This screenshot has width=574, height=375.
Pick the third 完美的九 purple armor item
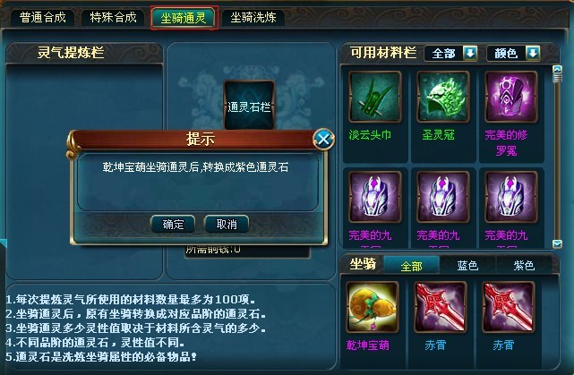[x=511, y=197]
